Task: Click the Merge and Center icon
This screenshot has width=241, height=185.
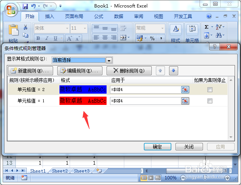Action: pos(123,38)
